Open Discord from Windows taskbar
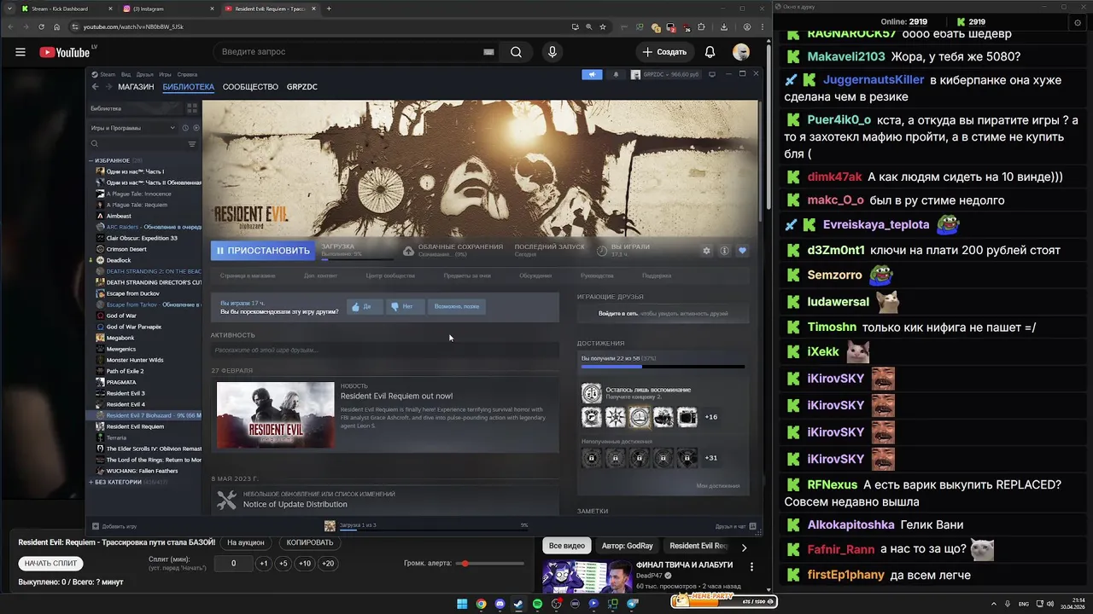Screen dimensions: 1093x614 [x=500, y=604]
